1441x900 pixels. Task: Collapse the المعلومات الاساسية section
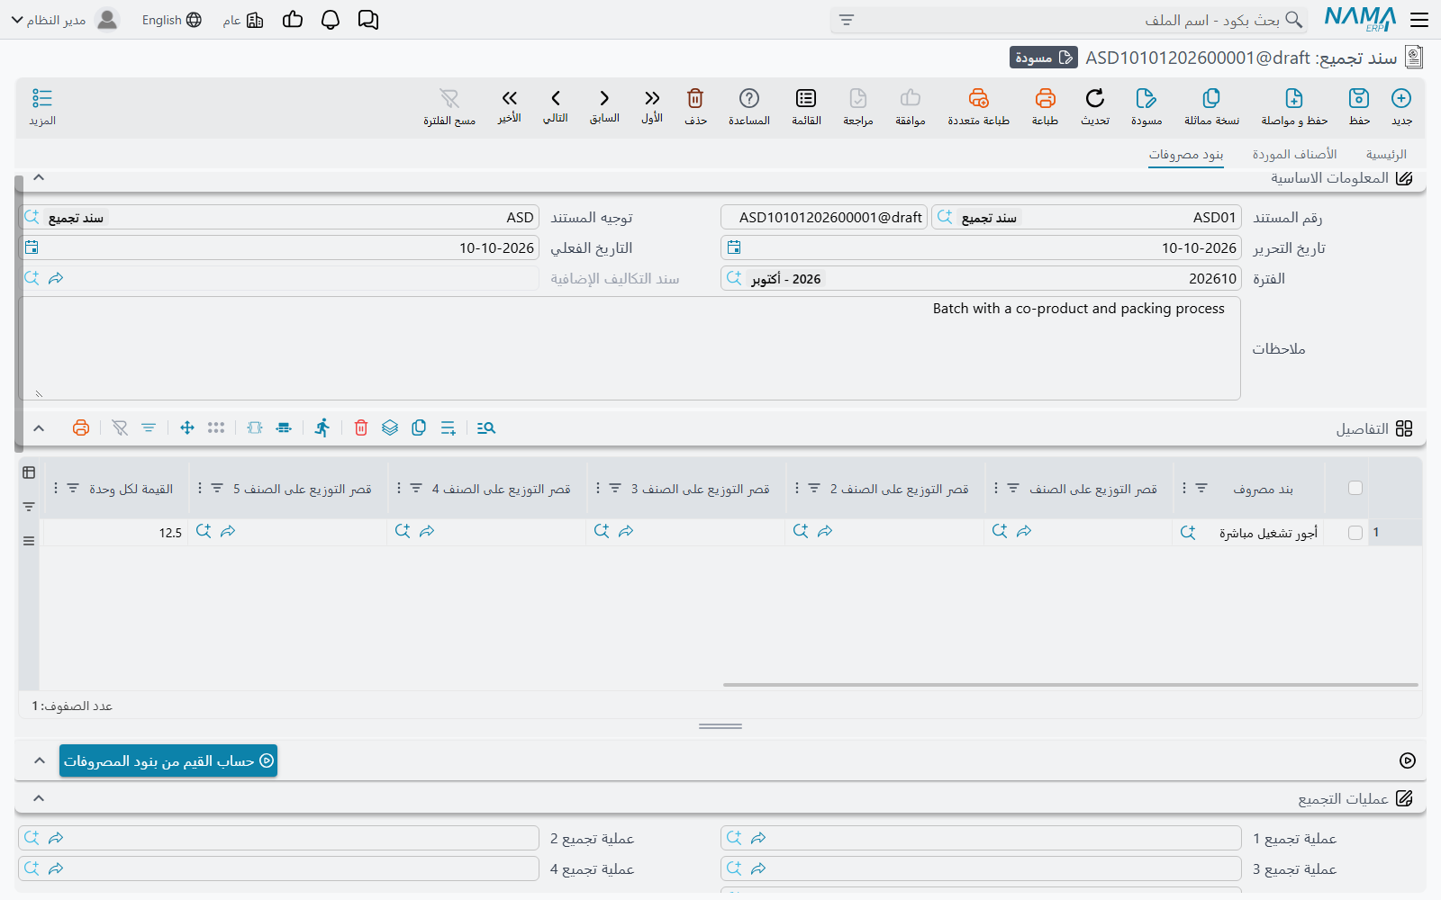coord(39,177)
